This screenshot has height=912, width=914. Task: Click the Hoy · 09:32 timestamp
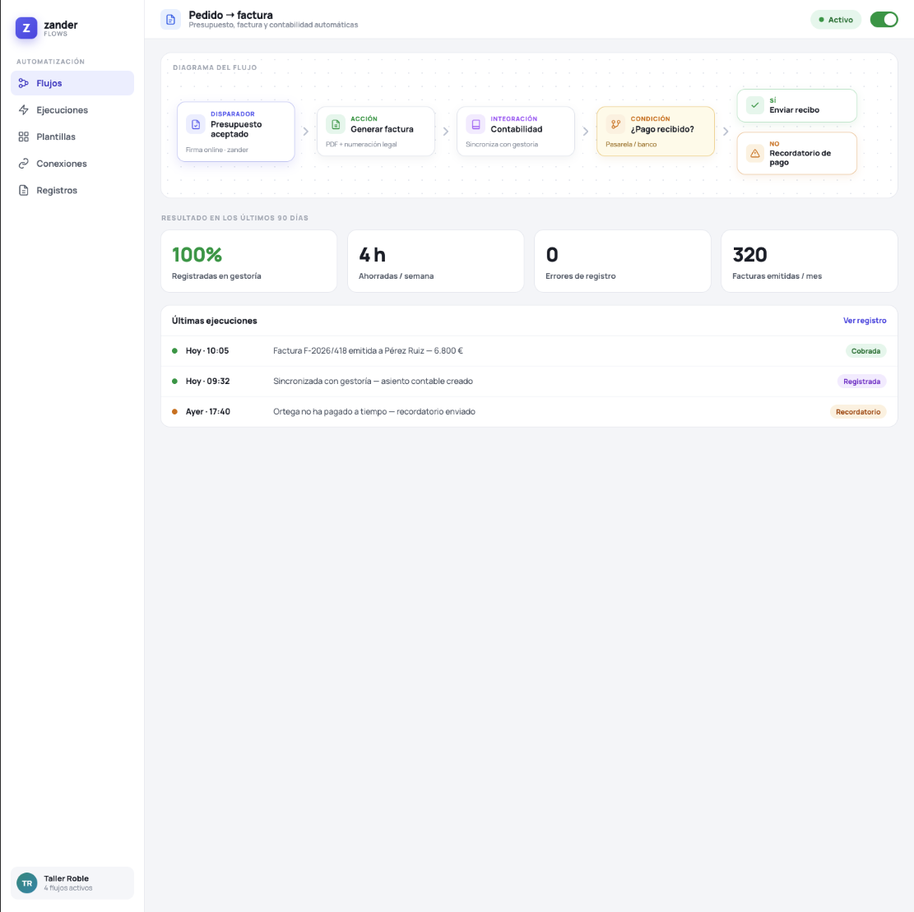point(207,381)
